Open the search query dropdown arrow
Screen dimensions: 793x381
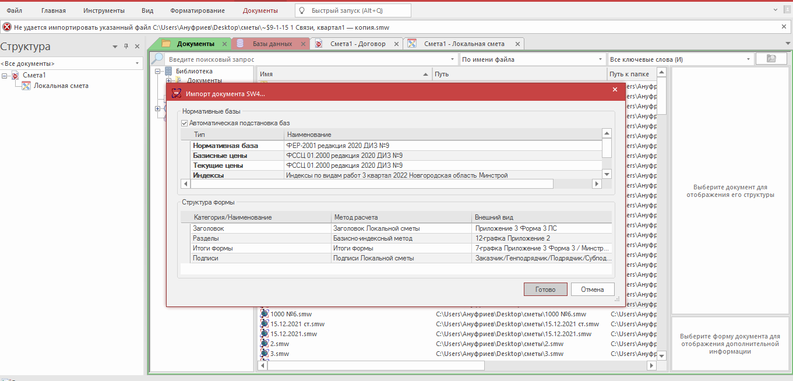click(453, 59)
